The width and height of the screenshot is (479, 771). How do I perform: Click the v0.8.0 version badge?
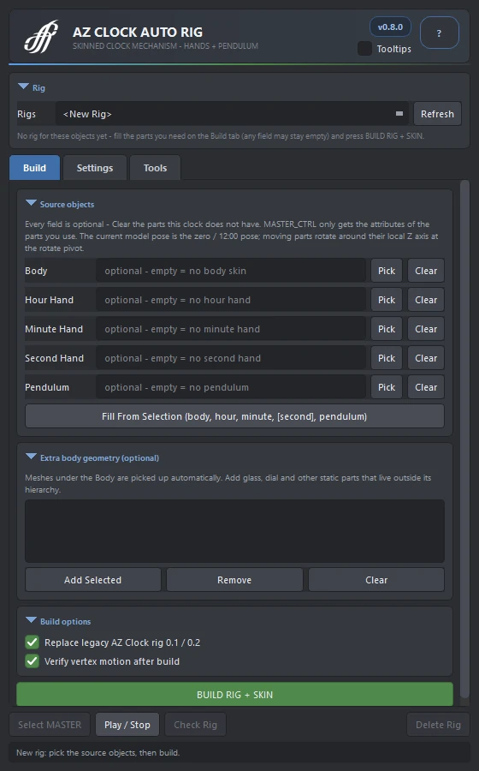click(x=390, y=27)
